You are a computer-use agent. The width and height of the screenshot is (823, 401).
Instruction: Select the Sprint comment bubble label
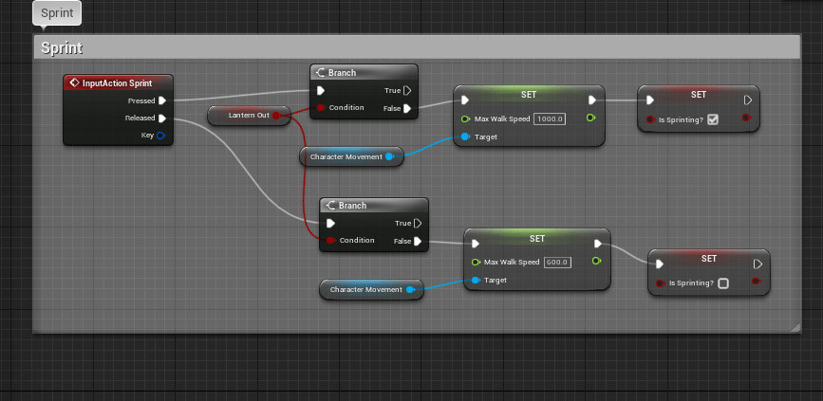[x=57, y=13]
